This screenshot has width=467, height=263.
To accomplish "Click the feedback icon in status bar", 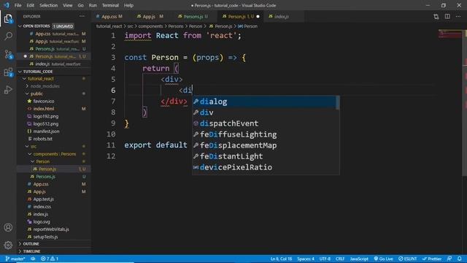I will 449,259.
